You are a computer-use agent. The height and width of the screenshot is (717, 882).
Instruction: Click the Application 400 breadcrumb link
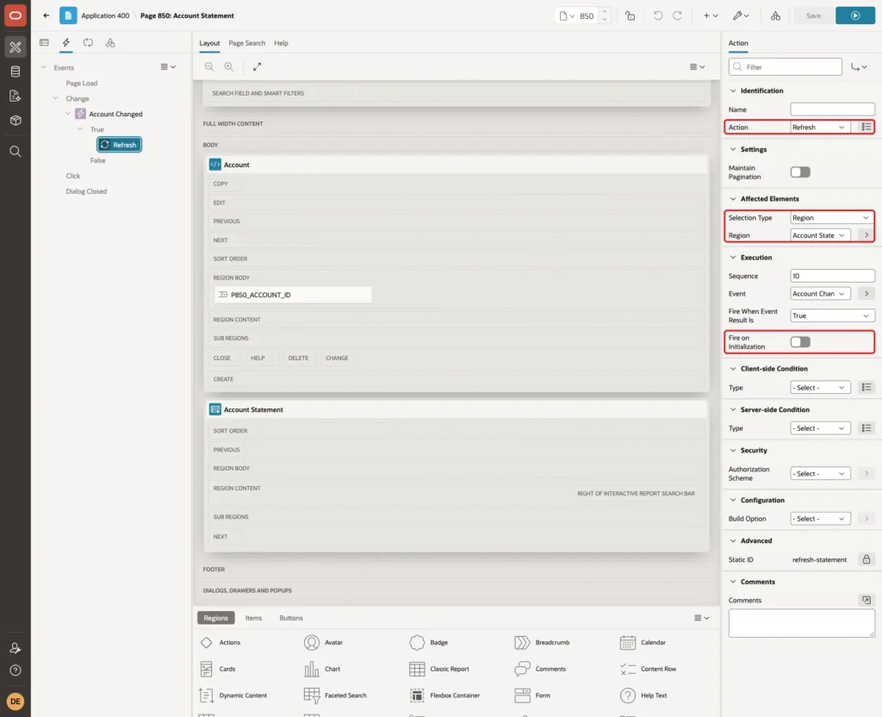(105, 16)
